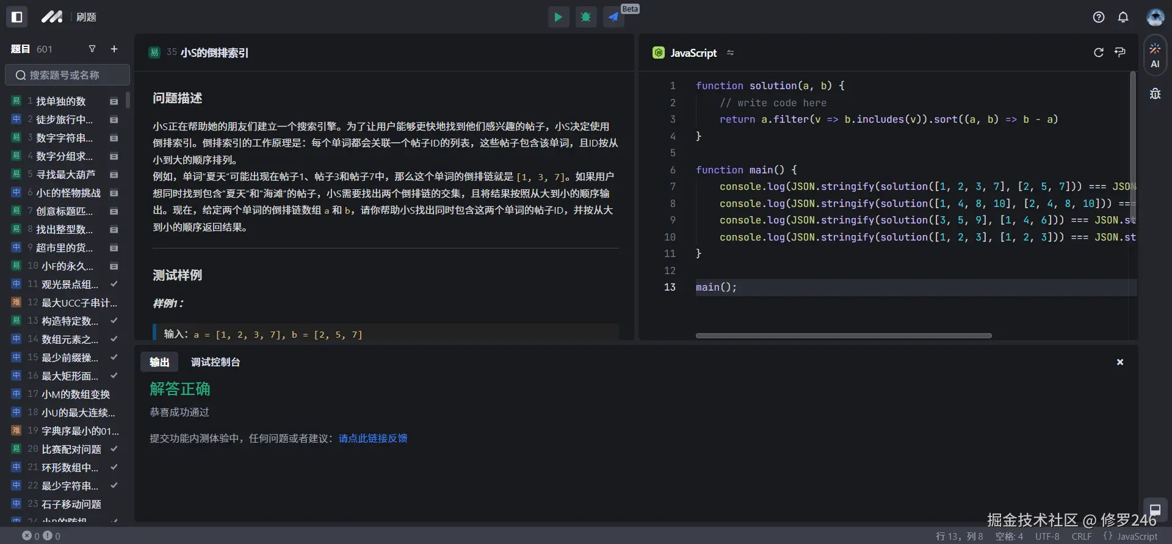
Task: Toggle the left sidebar panel icon
Action: [17, 17]
